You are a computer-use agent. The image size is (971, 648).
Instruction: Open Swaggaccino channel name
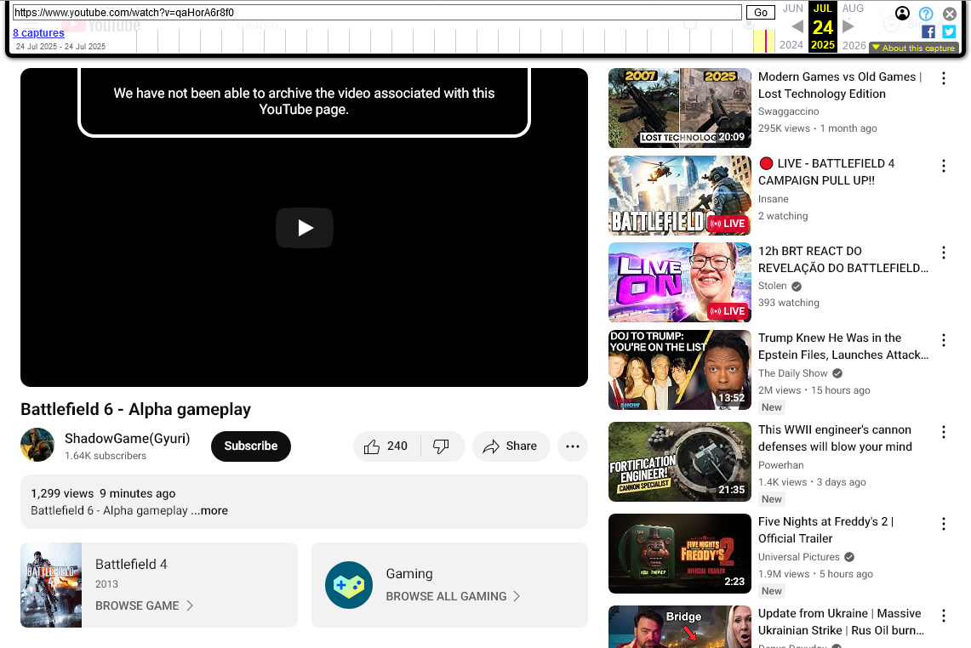[x=788, y=111]
